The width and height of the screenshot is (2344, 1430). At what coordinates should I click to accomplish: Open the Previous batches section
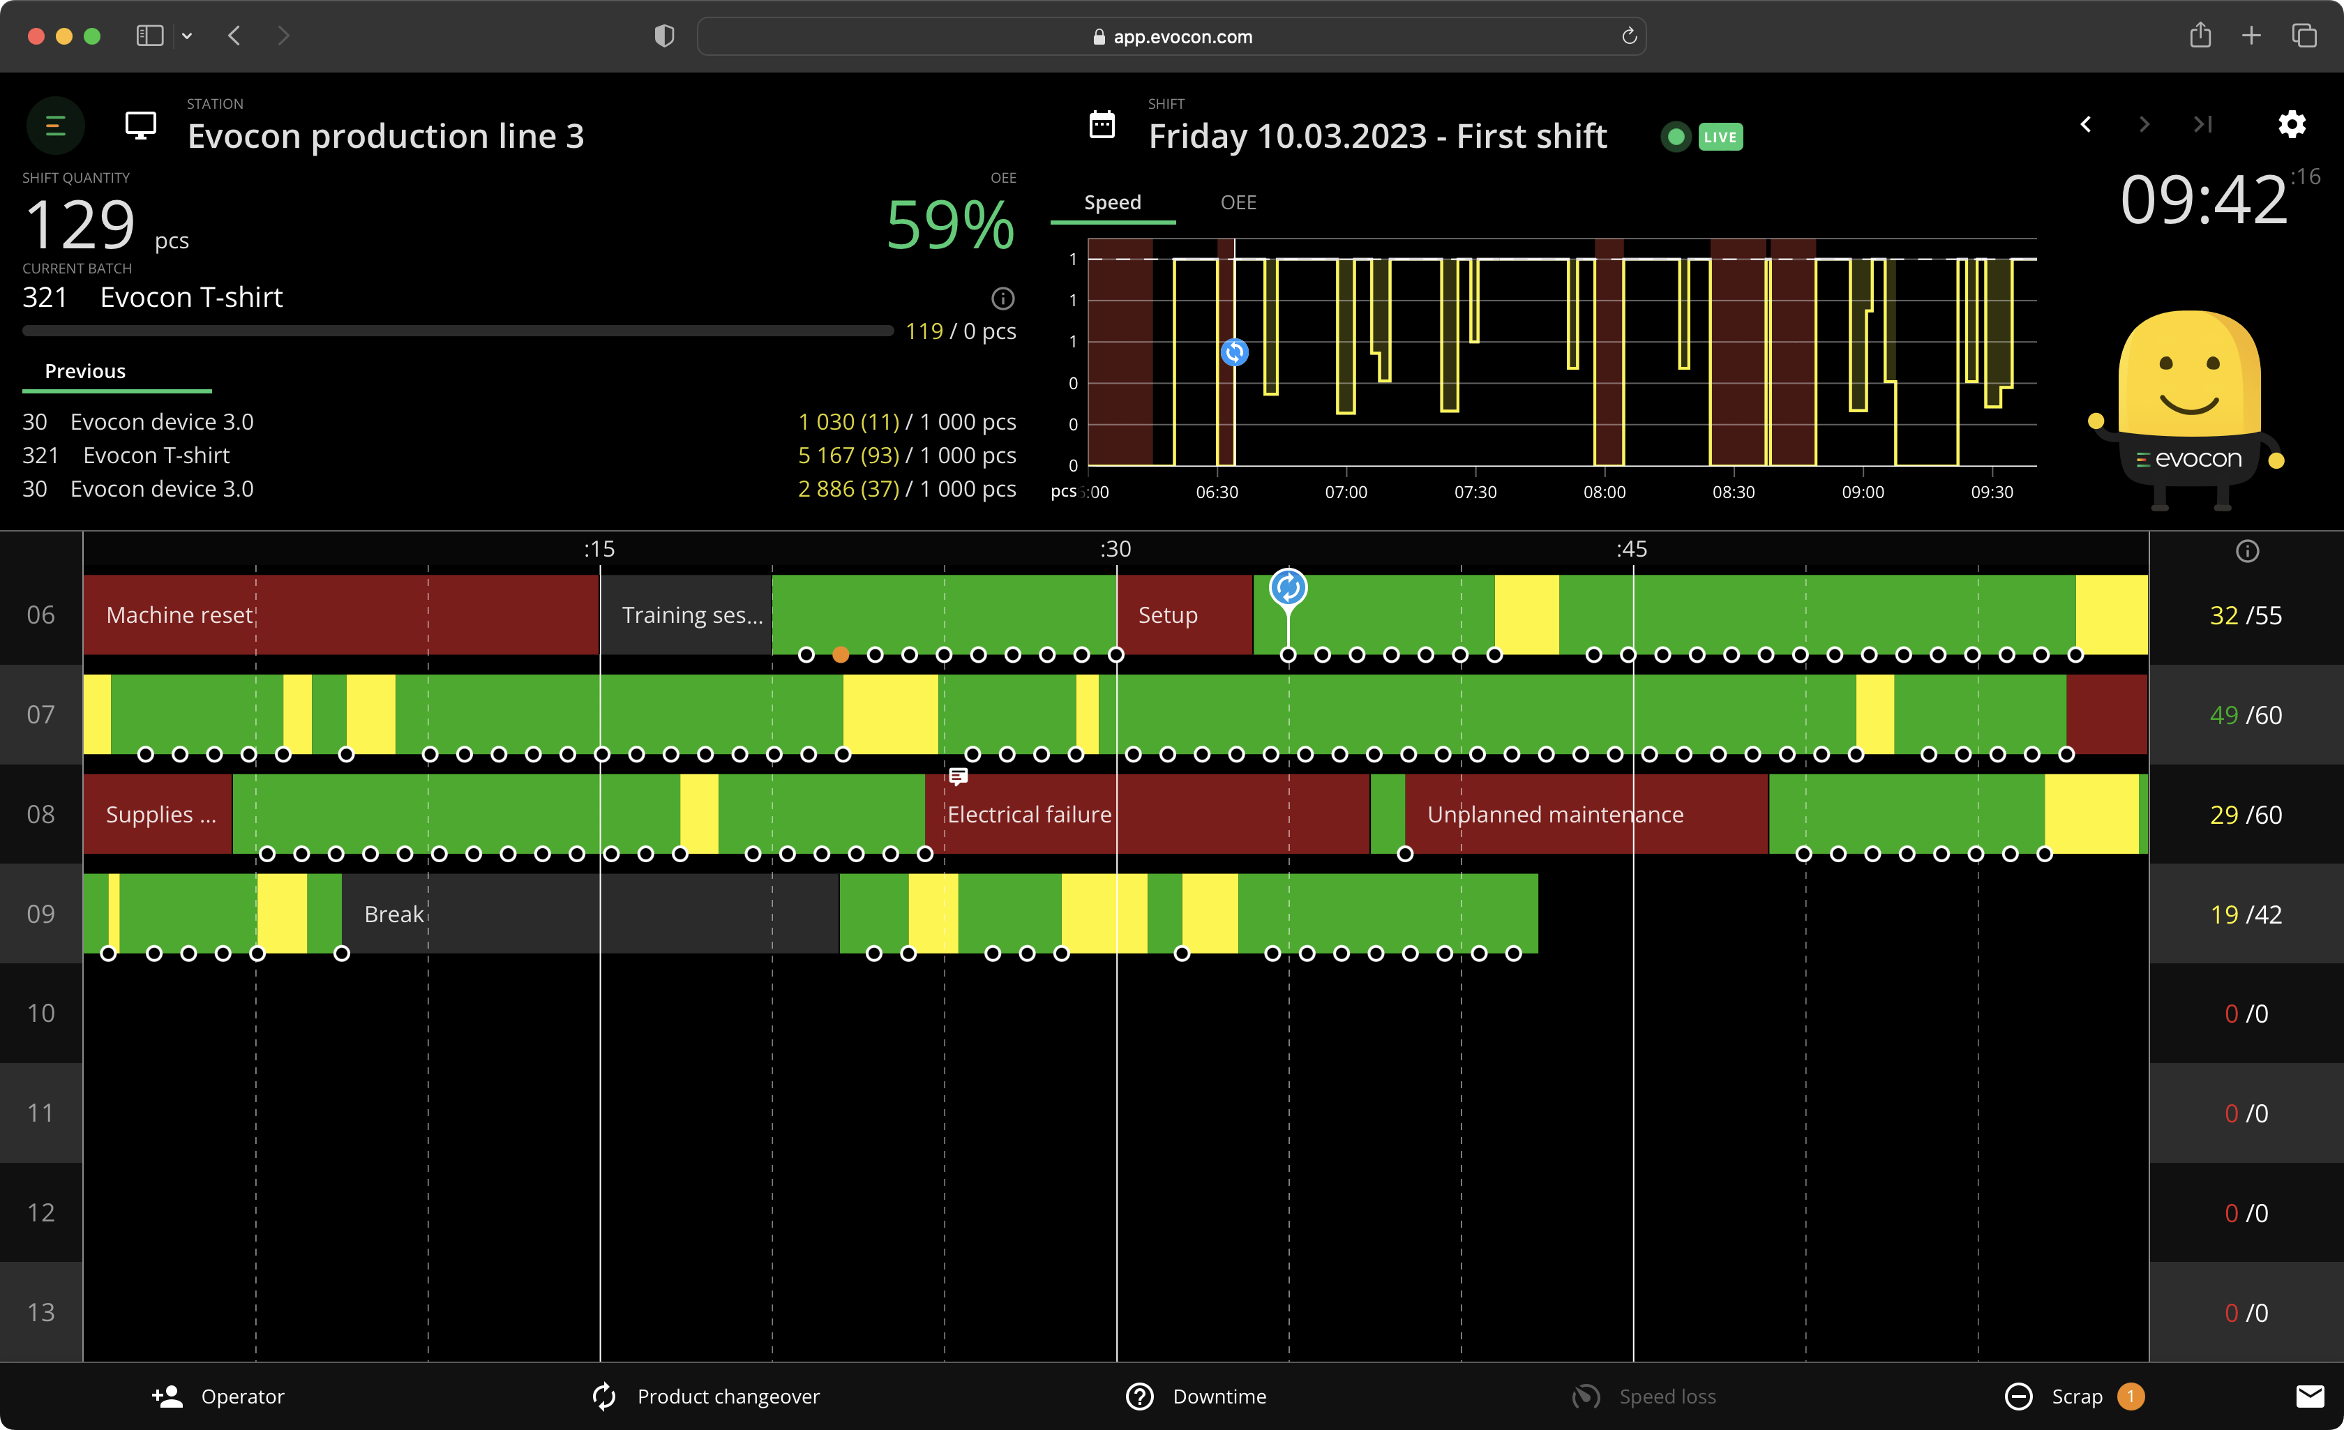(84, 371)
